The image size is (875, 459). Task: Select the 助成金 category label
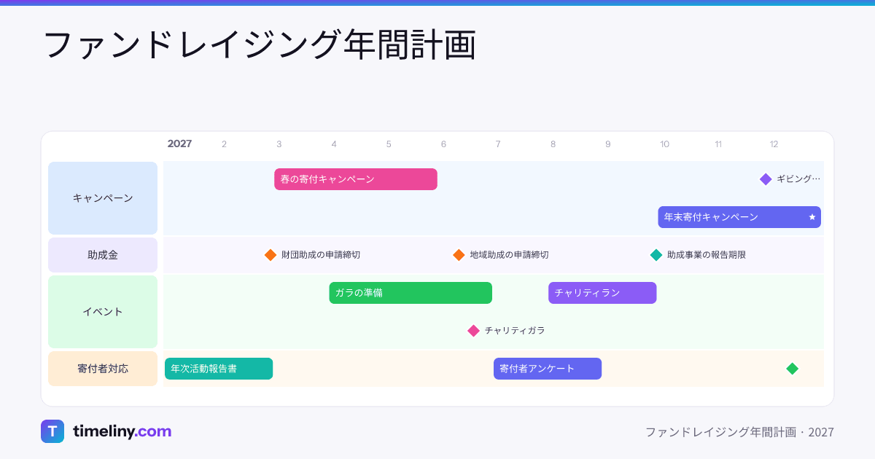coord(103,255)
